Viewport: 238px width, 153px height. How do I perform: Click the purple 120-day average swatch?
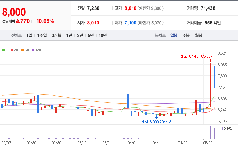(33, 50)
